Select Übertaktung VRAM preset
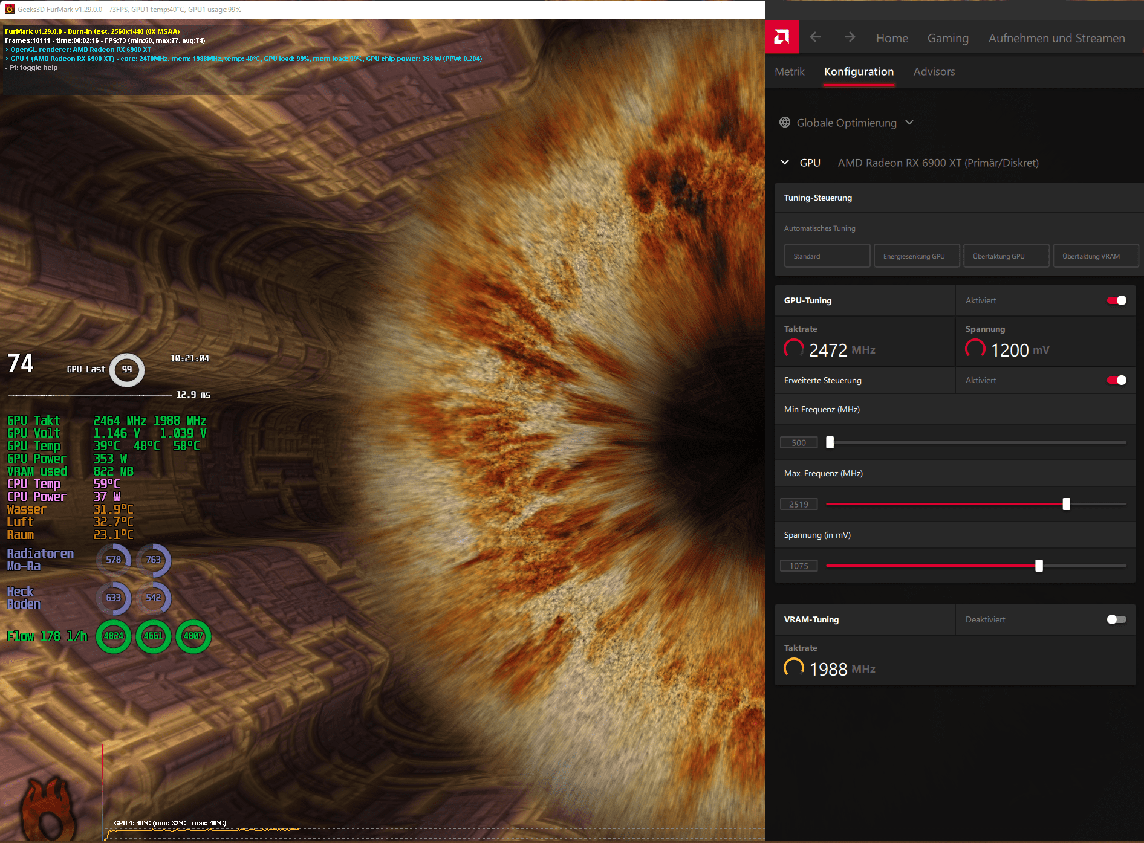 (x=1096, y=256)
